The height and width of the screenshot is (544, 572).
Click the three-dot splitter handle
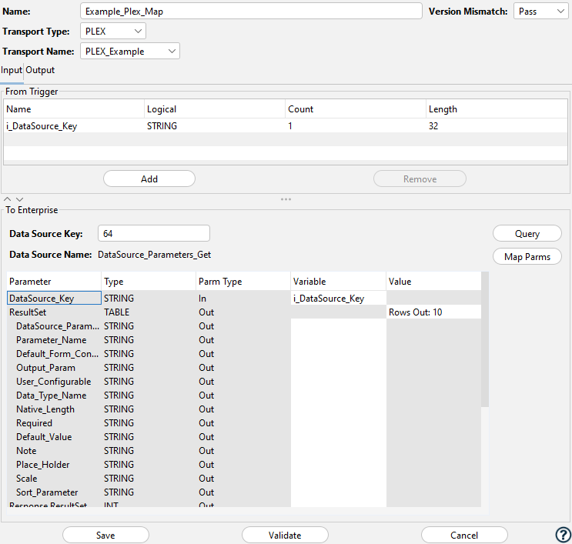click(286, 199)
